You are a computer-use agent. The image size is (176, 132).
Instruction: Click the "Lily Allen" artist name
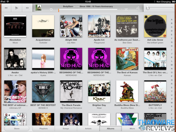71,43
